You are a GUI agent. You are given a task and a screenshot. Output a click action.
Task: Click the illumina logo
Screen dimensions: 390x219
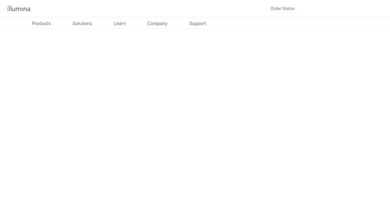tap(19, 9)
